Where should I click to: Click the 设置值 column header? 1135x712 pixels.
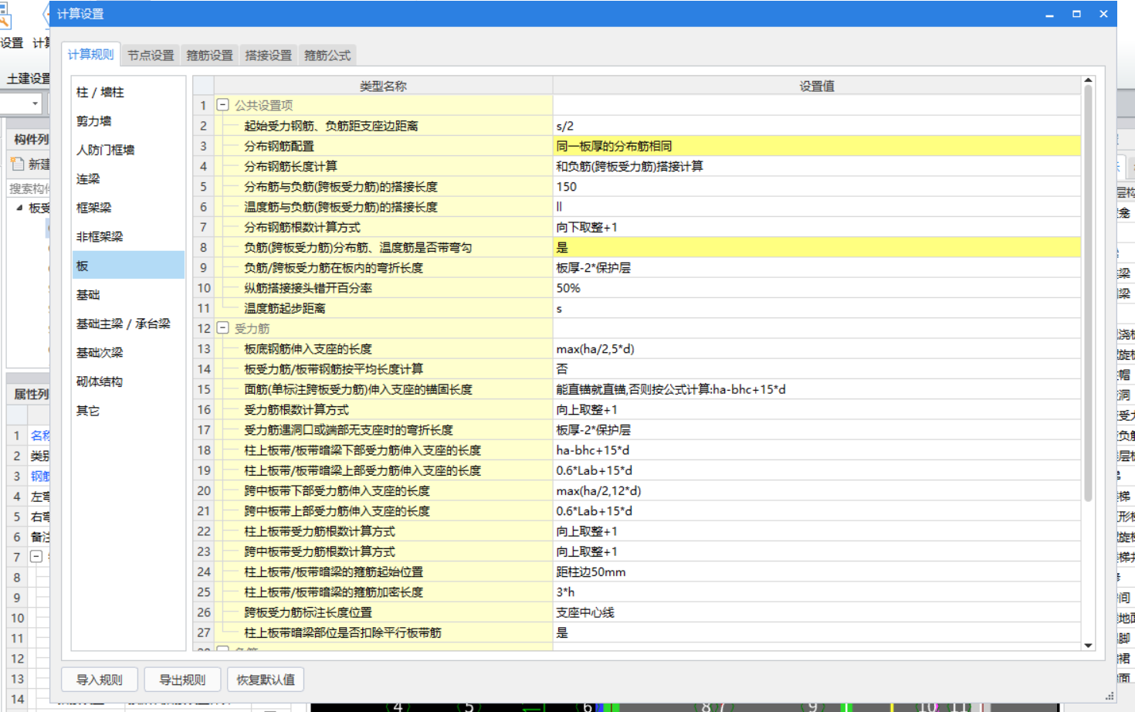coord(817,86)
